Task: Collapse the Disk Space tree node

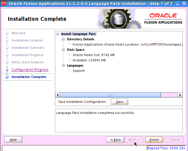Action: click(63, 50)
